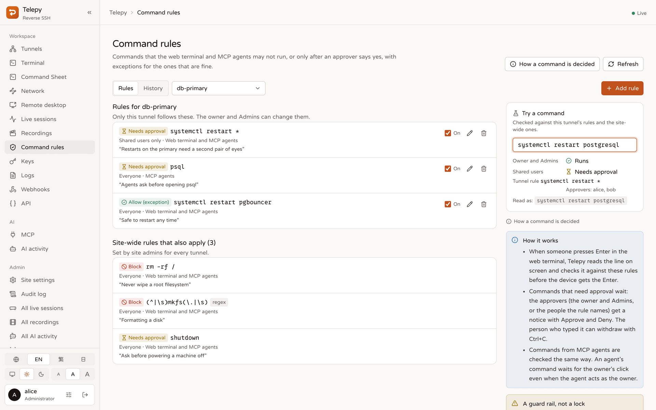
Task: Toggle the On checkbox for systemctl restart *
Action: [x=448, y=133]
